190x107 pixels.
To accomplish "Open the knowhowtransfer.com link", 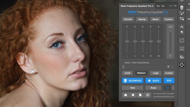I will [x=164, y=97].
